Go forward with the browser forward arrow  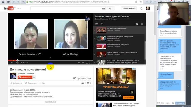point(18,2)
